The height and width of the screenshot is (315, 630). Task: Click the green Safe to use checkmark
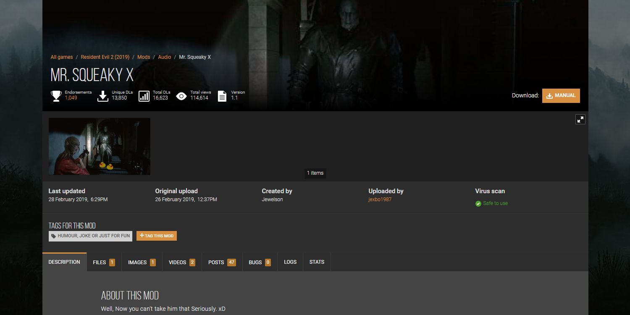coord(478,203)
